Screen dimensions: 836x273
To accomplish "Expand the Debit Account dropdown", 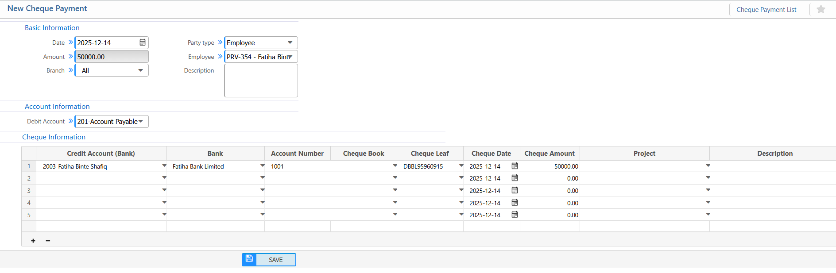I will tap(141, 121).
